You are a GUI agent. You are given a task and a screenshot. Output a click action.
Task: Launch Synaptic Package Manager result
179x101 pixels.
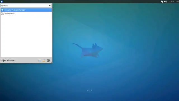[26, 10]
